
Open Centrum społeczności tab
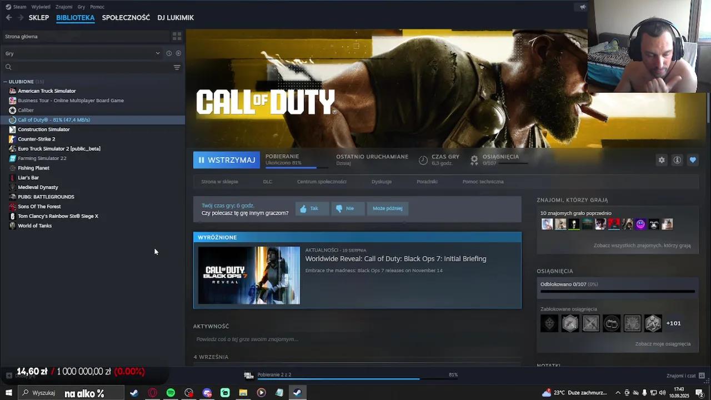[x=322, y=182]
